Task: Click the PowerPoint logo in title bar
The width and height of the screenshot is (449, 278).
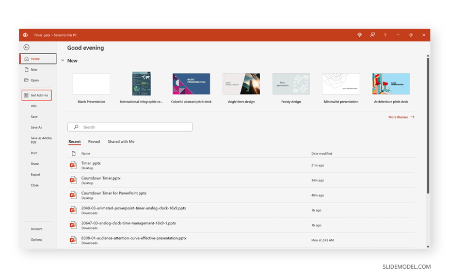Action: 25,35
